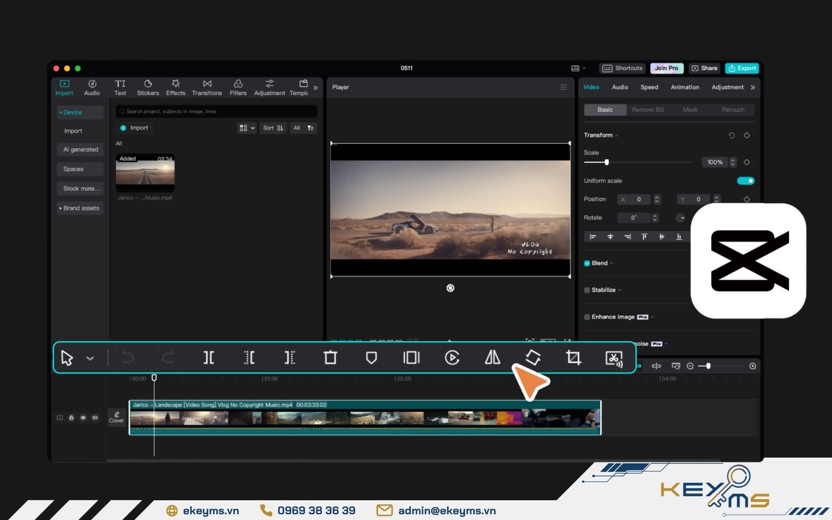
Task: Open the Stickers panel
Action: click(x=148, y=87)
